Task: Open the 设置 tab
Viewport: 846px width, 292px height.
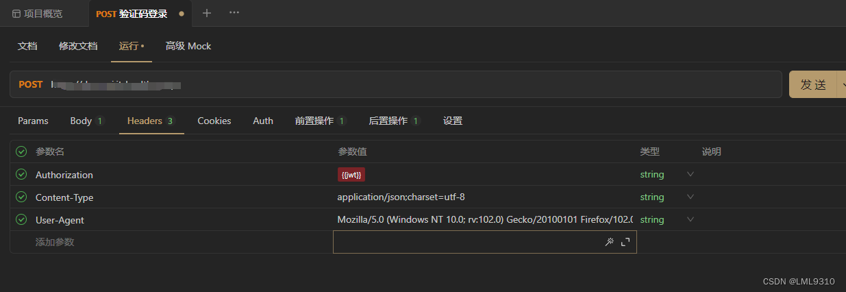Action: coord(453,121)
